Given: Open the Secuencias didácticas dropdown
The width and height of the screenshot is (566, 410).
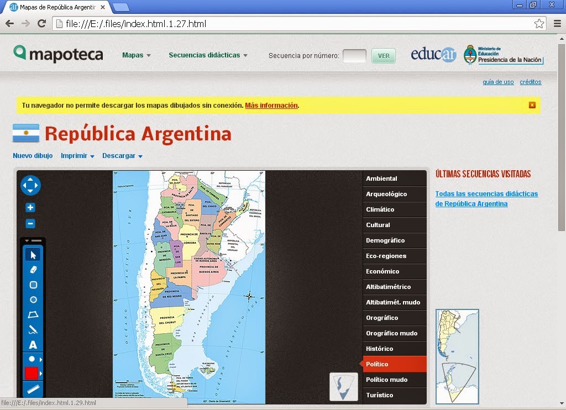Looking at the screenshot, I should pyautogui.click(x=208, y=55).
